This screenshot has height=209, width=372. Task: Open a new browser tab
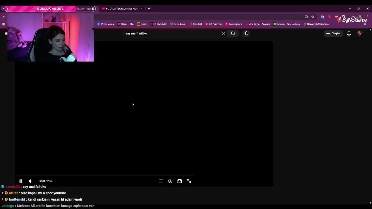[x=149, y=9]
